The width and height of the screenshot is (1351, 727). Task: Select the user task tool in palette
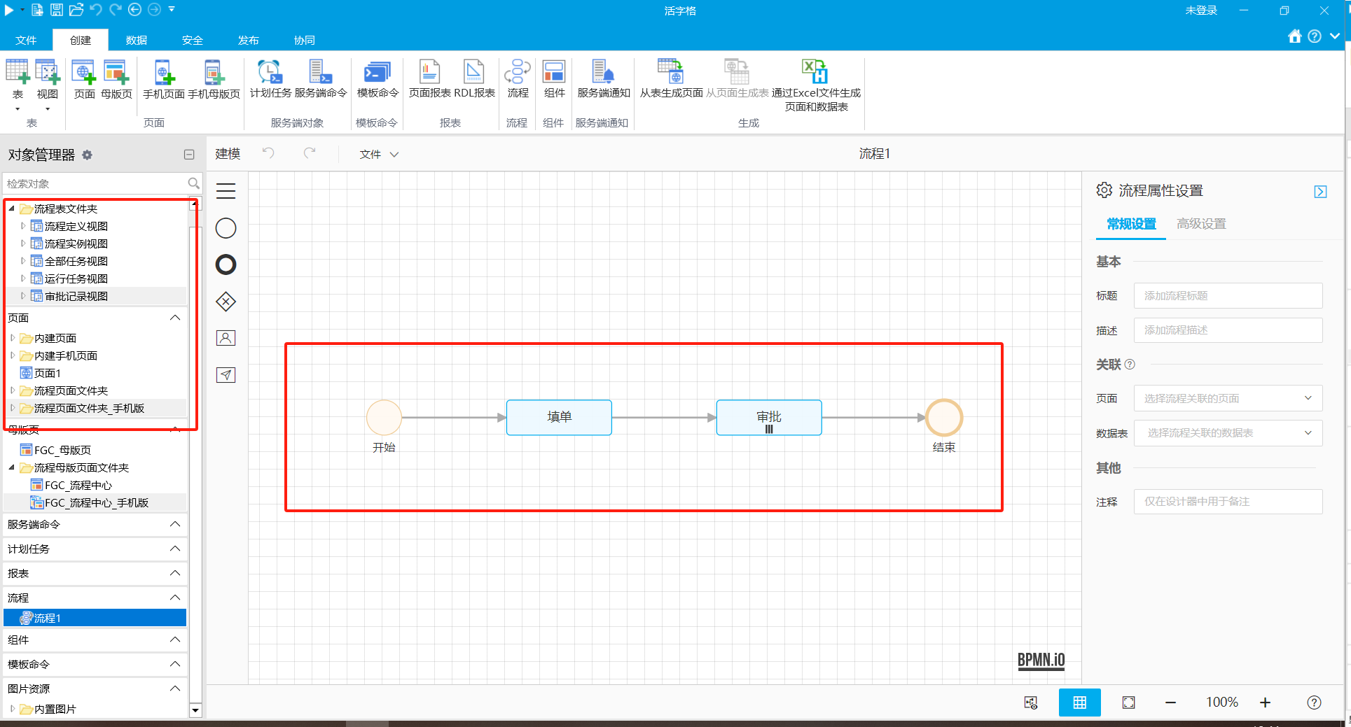click(226, 338)
